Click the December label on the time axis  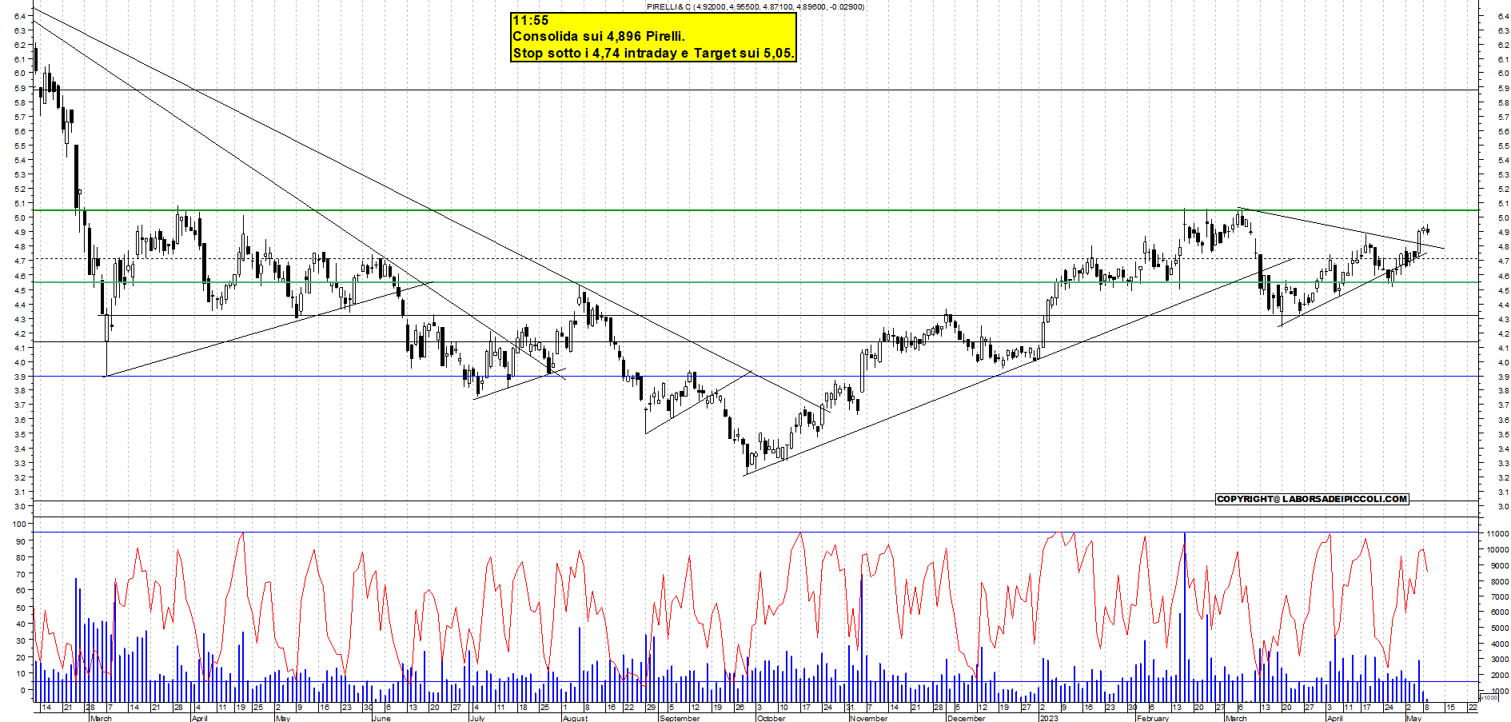(x=965, y=718)
